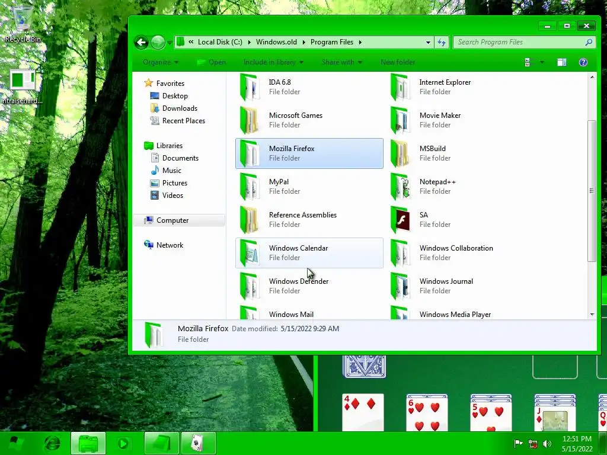
Task: Open the Windows Calendar folder icon
Action: [x=250, y=254]
